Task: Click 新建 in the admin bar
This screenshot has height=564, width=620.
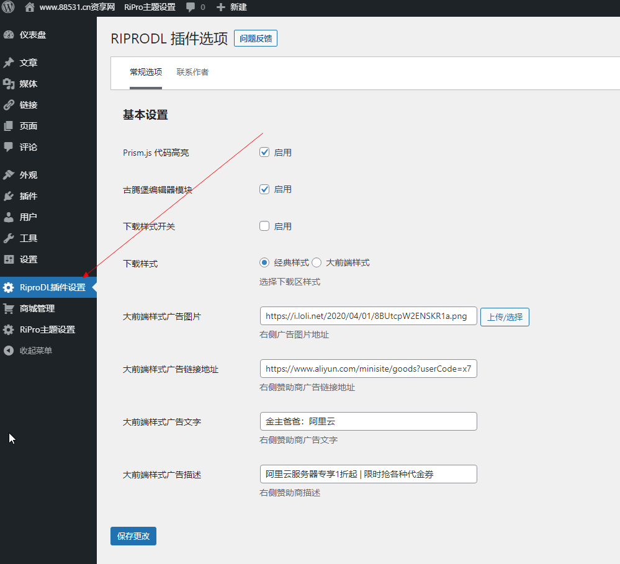Action: pyautogui.click(x=238, y=7)
